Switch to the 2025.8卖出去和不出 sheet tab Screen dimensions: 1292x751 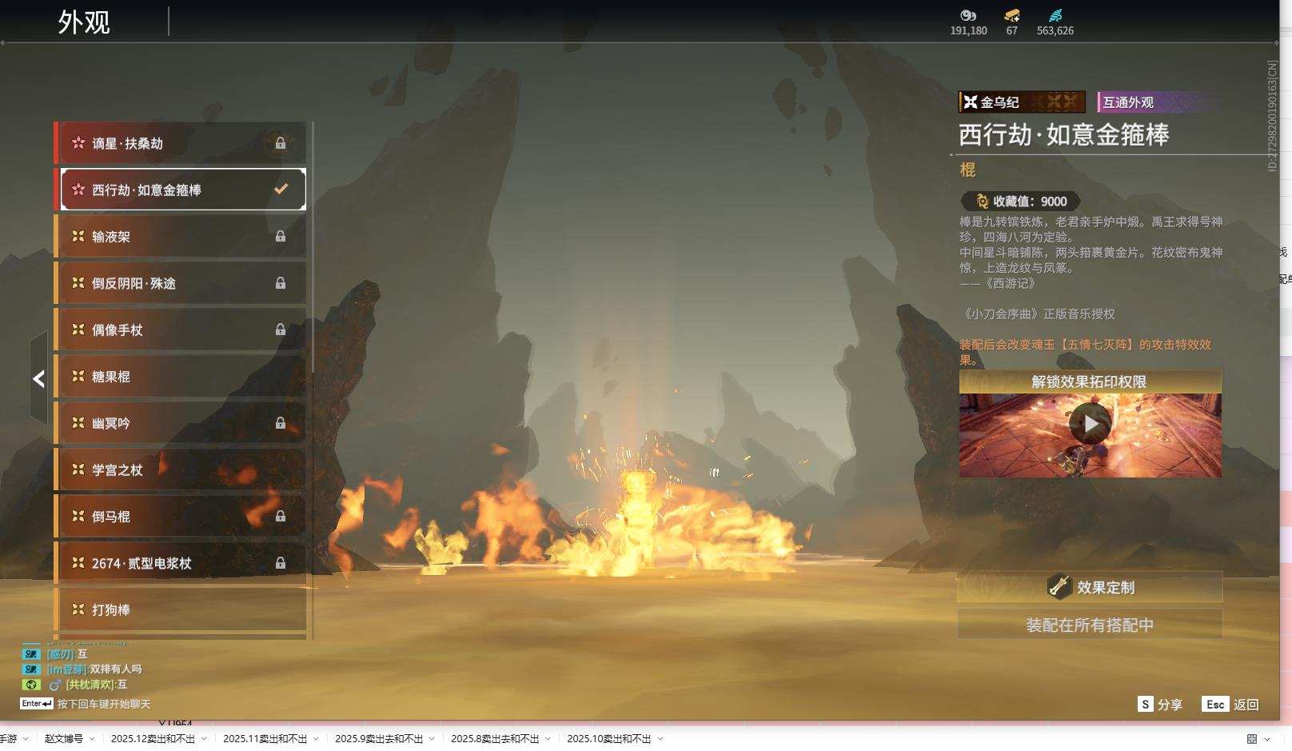click(x=495, y=738)
